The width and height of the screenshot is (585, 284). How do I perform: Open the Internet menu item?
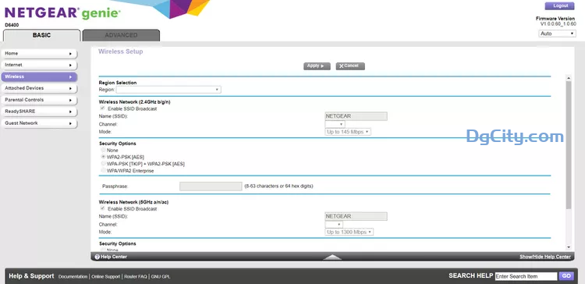pos(39,66)
